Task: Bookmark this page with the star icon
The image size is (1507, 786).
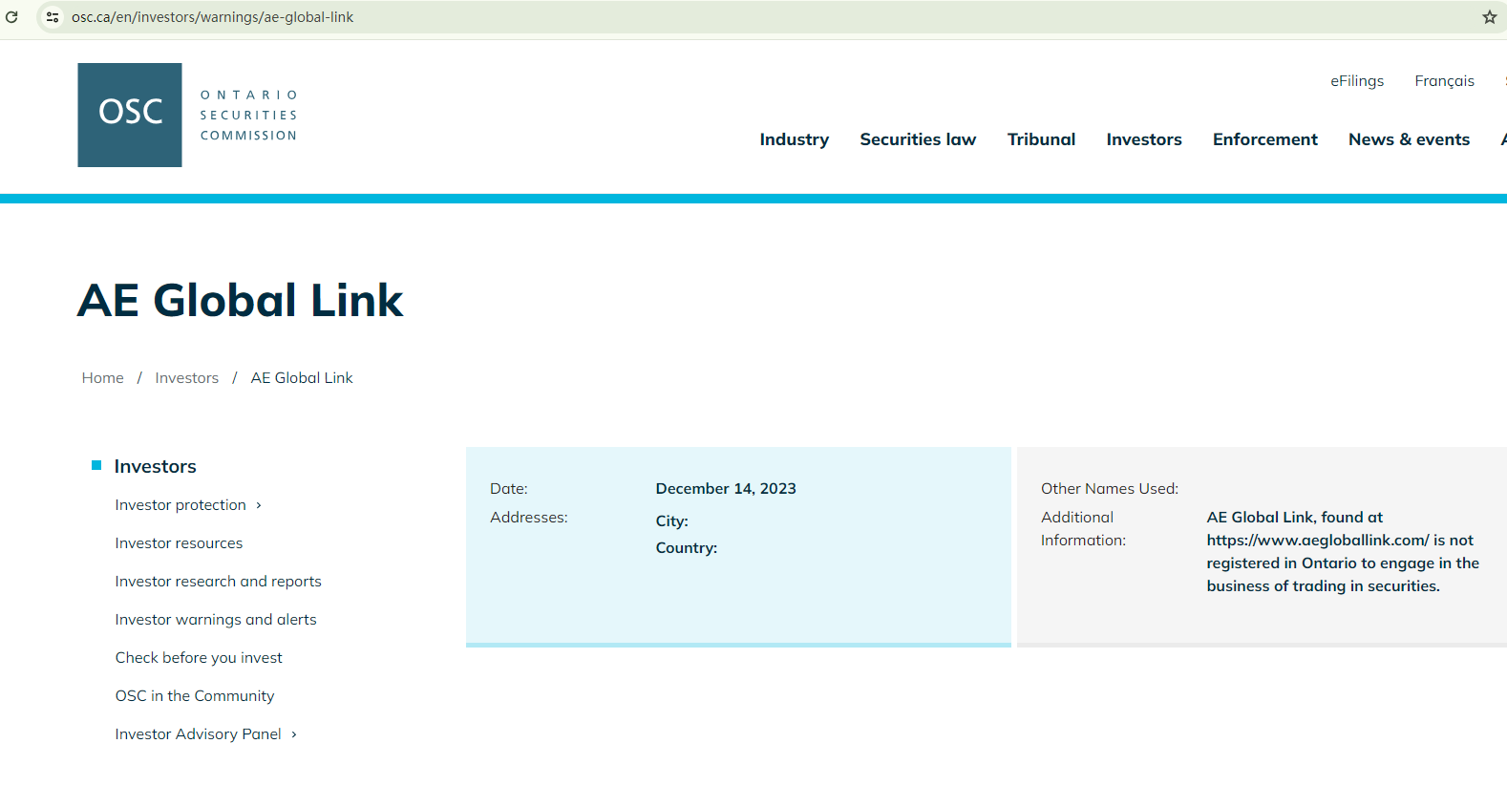Action: coord(1489,17)
